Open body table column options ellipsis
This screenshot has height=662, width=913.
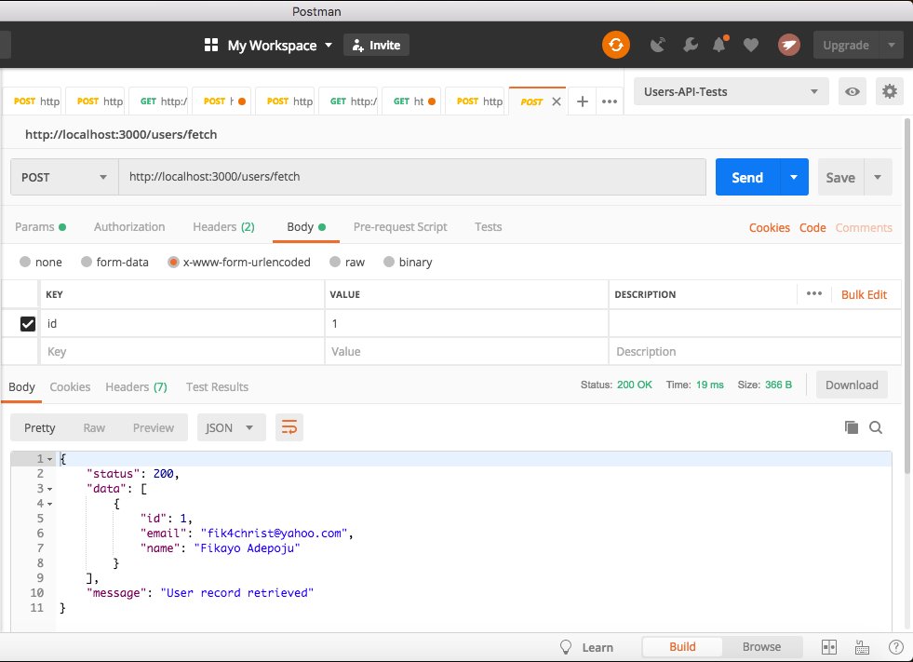click(x=814, y=293)
